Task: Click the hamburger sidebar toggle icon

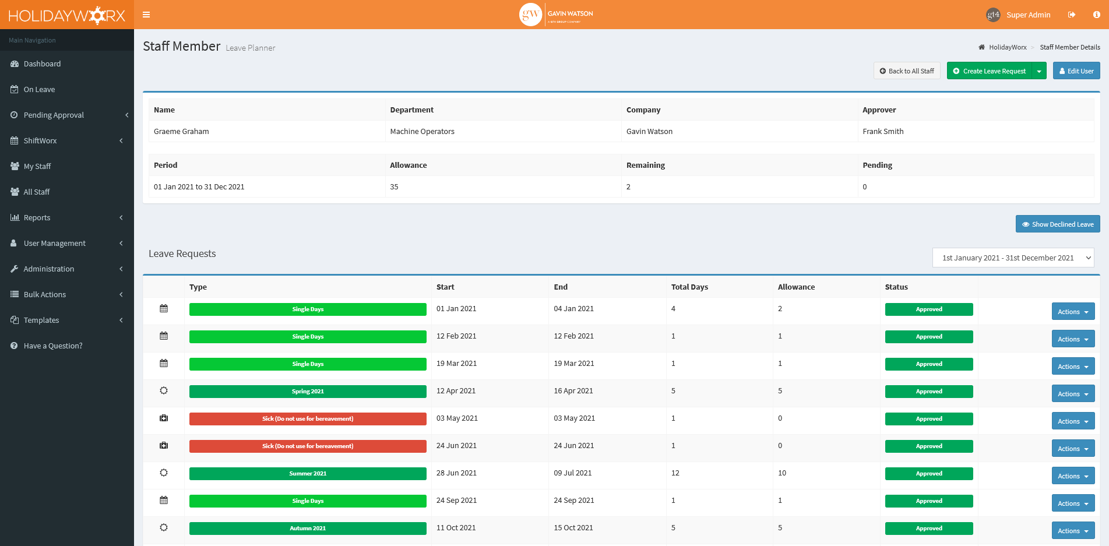Action: [146, 15]
